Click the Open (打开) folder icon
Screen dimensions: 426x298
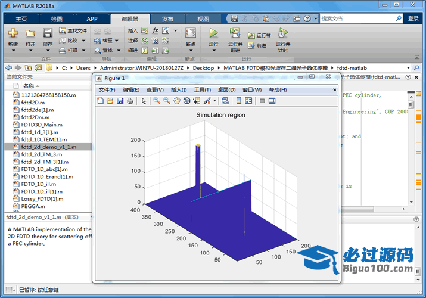coord(30,33)
